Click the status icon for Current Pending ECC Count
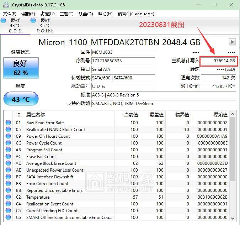240x225 pixels. 8,210
